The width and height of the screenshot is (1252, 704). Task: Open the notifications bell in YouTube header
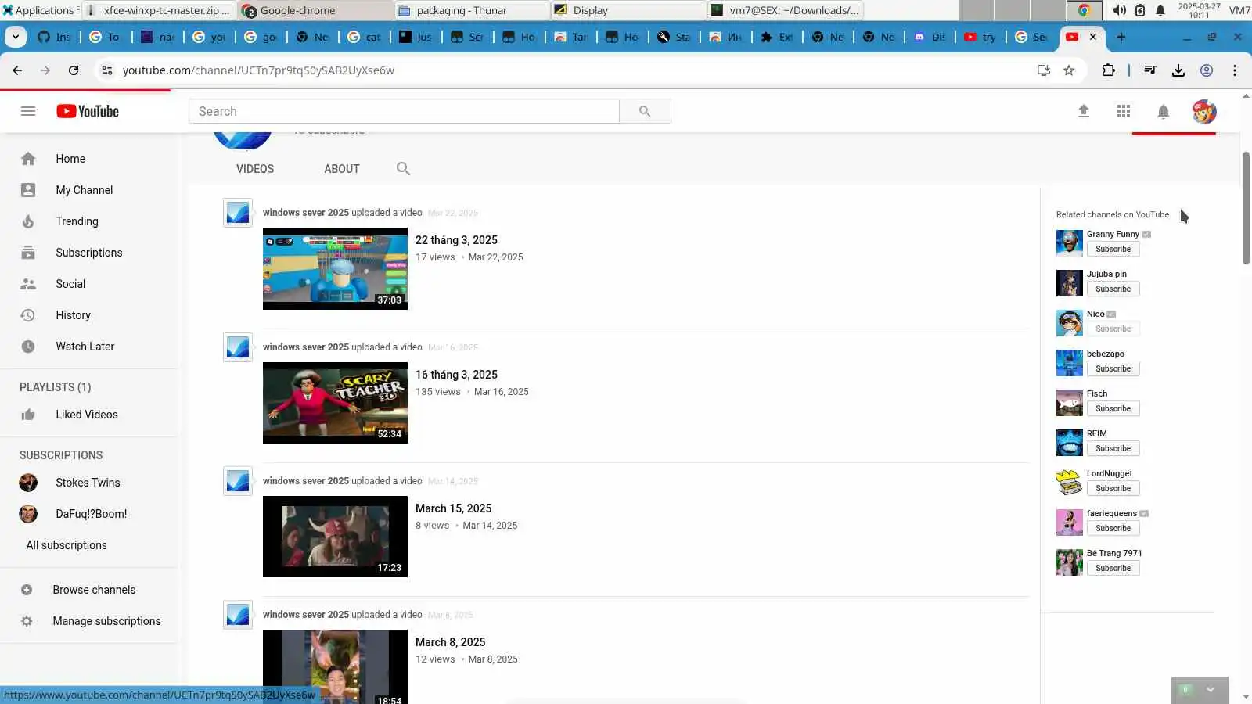point(1164,112)
